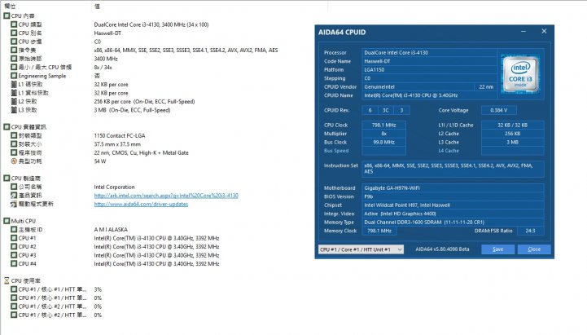The image size is (587, 335).
Task: Click the L1I / L1D Cache value 32 KB / 32 KB
Action: click(512, 126)
